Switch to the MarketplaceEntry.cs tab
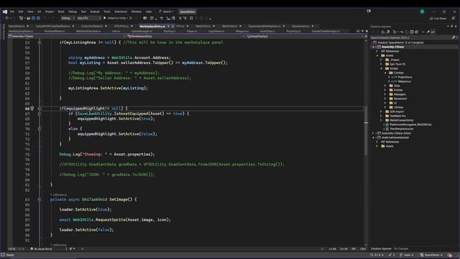460x259 pixels. tap(152, 26)
